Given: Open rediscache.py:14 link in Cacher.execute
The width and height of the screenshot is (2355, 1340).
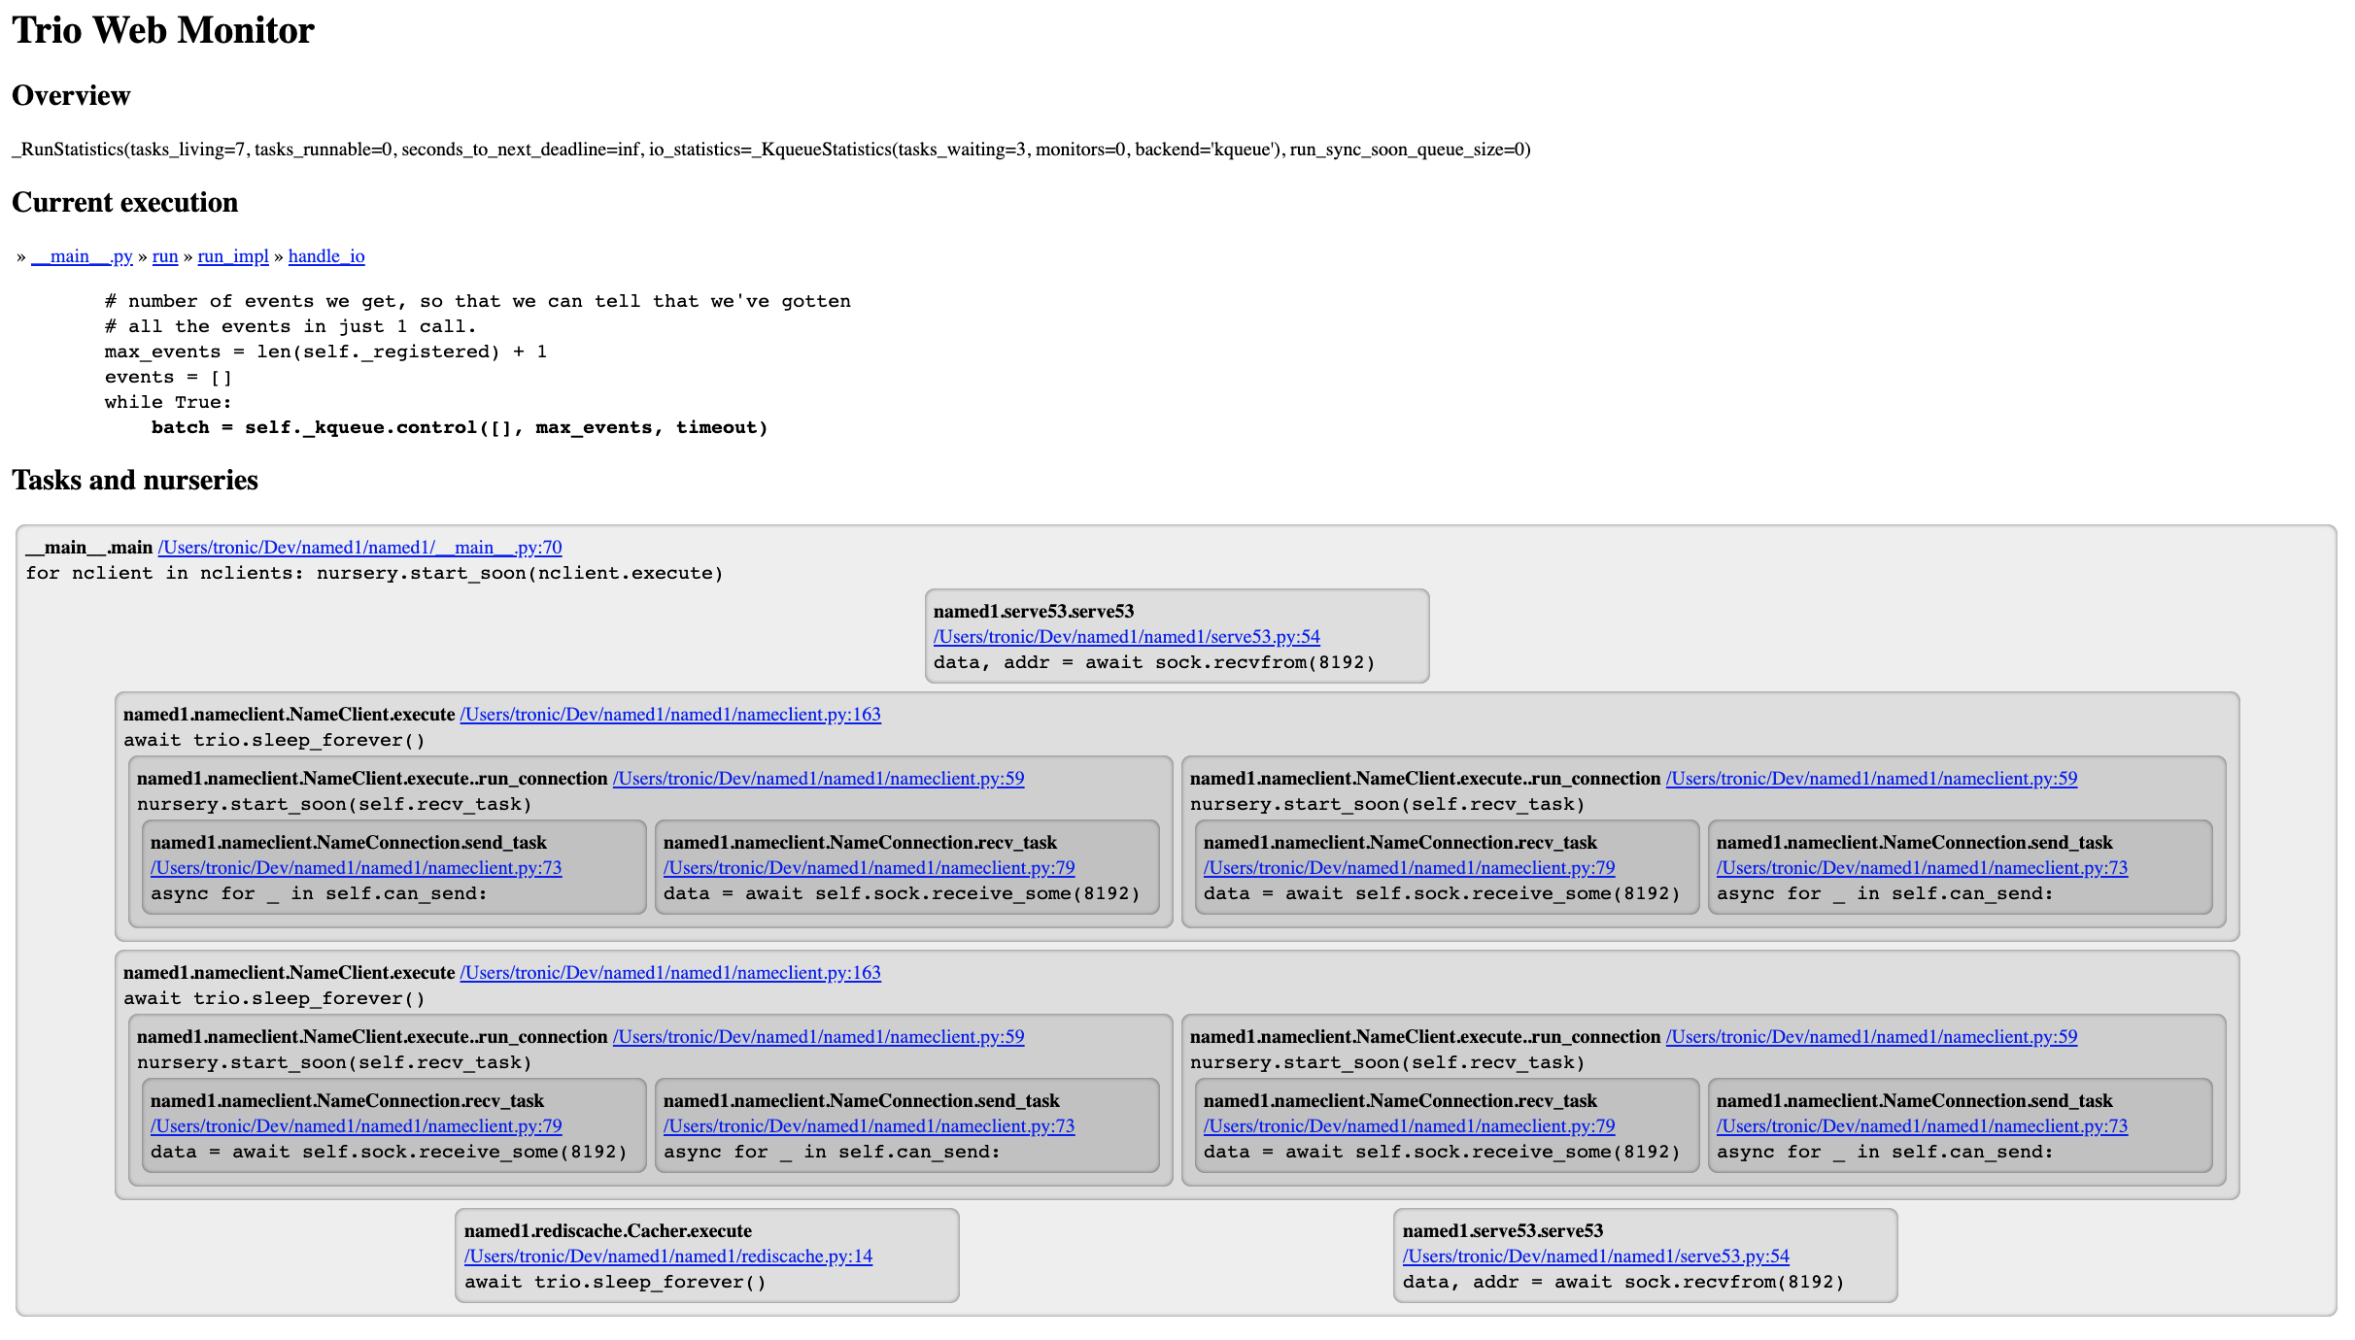Looking at the screenshot, I should (x=667, y=1256).
